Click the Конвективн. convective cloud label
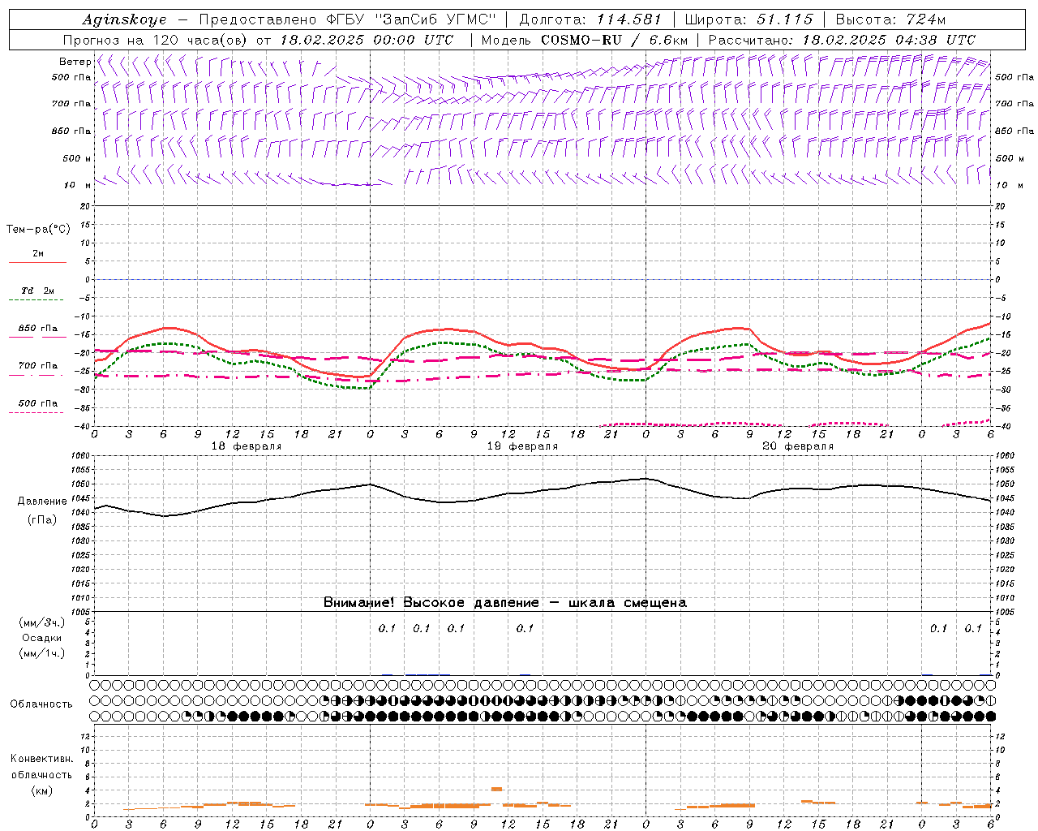The width and height of the screenshot is (1038, 831). (x=41, y=759)
